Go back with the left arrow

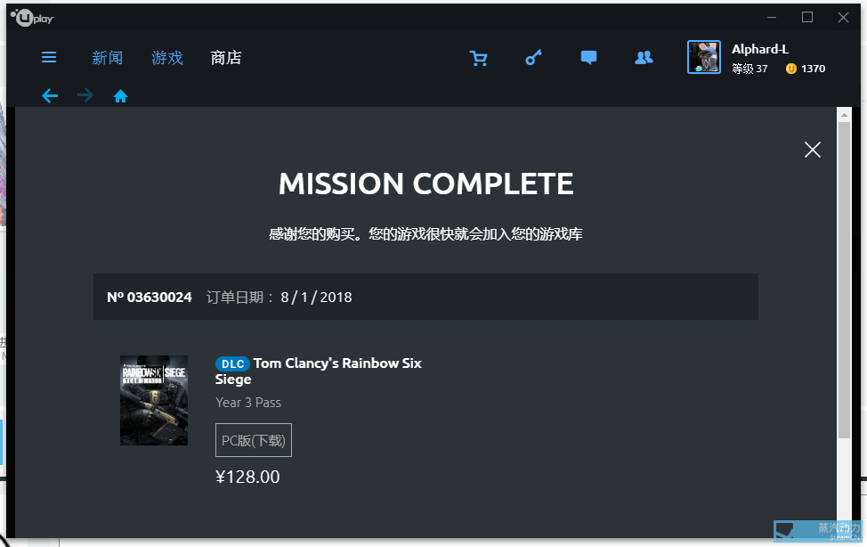(x=50, y=96)
